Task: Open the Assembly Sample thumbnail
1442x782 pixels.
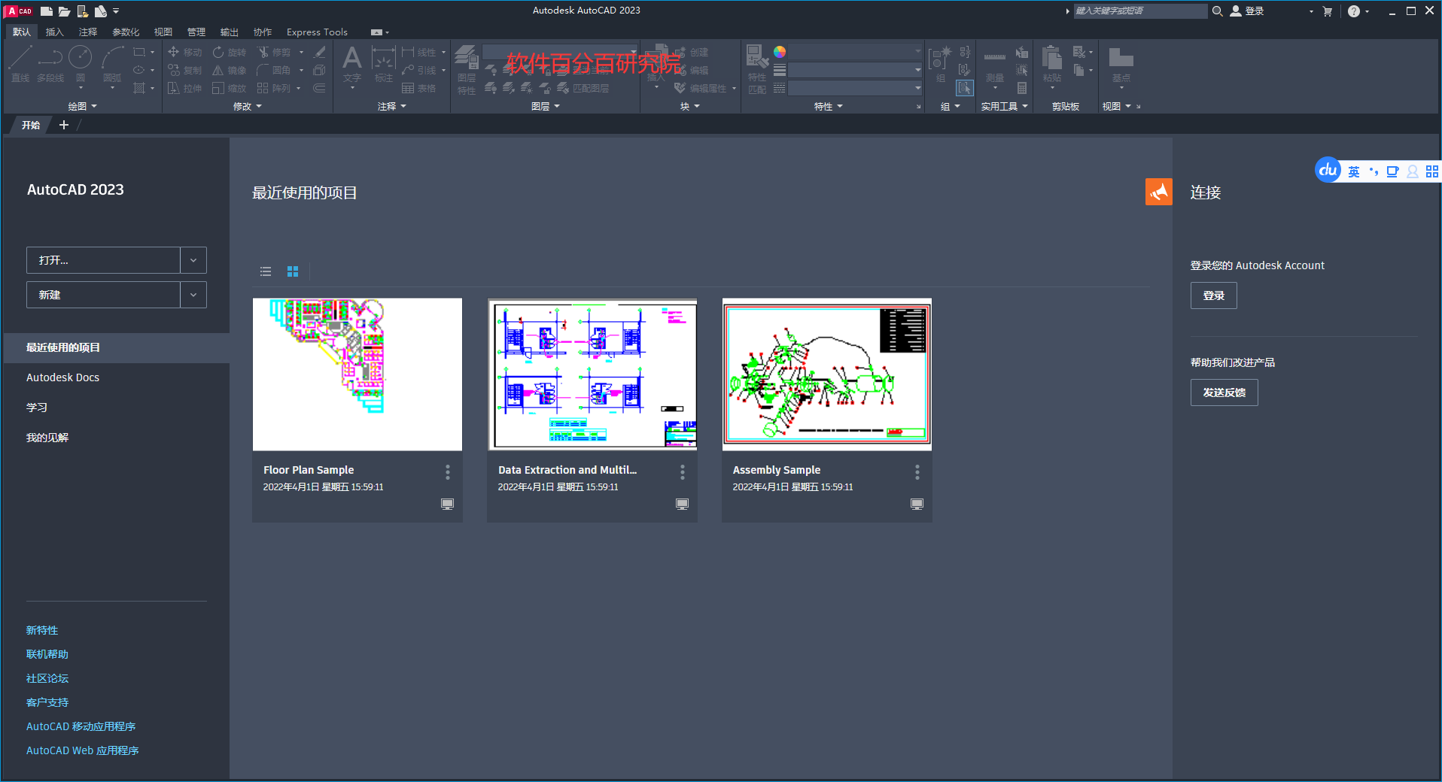Action: (x=827, y=374)
